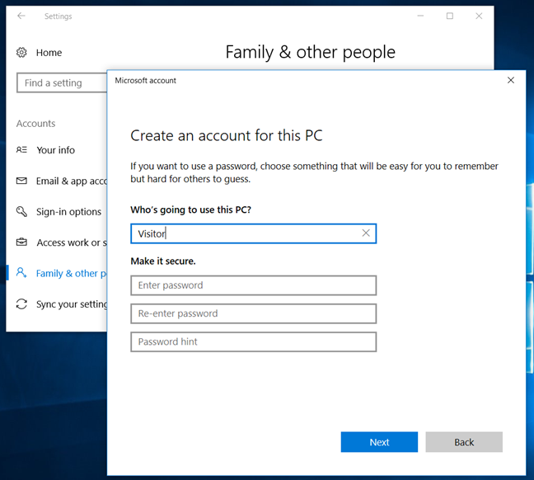Maximize the Settings window
534x480 pixels.
click(x=450, y=16)
